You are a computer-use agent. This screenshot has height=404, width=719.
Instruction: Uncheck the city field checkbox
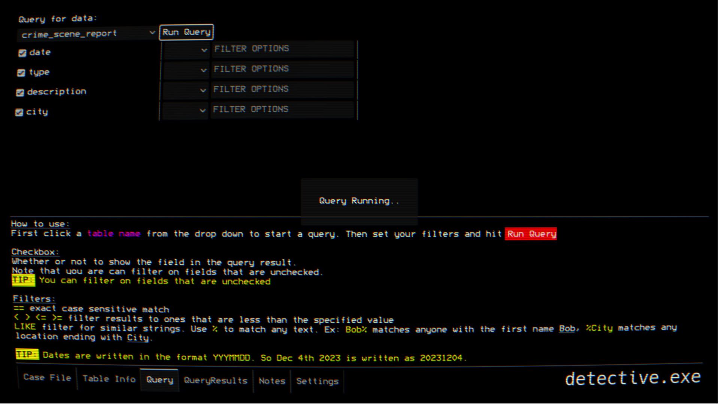click(x=19, y=112)
